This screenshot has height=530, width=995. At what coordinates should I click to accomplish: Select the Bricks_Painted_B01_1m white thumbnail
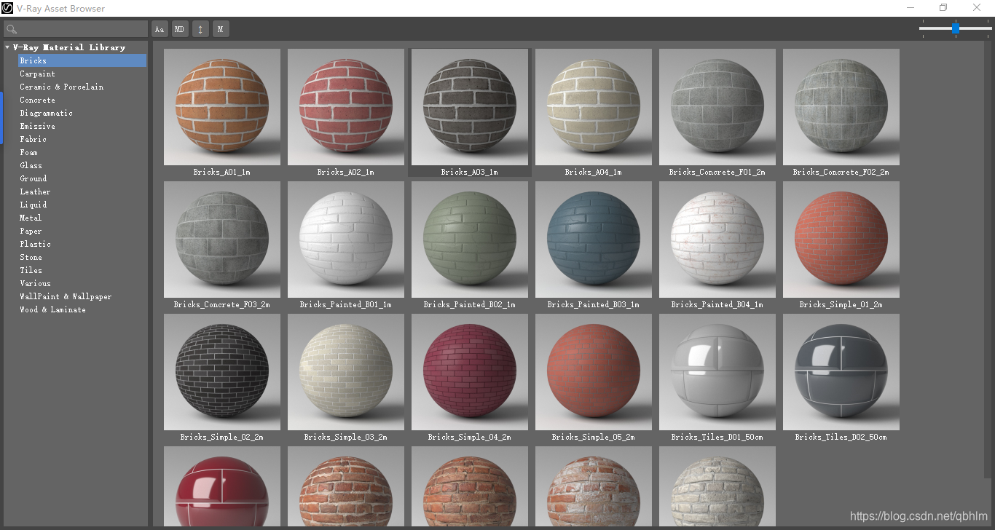346,240
